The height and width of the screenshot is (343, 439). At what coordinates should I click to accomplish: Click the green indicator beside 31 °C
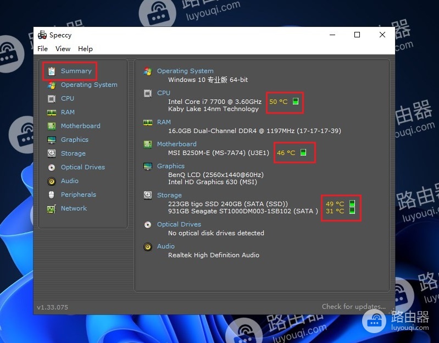pyautogui.click(x=352, y=211)
